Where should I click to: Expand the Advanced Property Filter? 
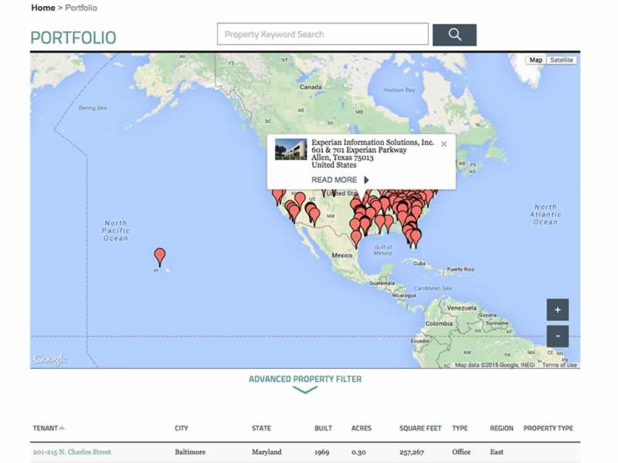pos(304,379)
